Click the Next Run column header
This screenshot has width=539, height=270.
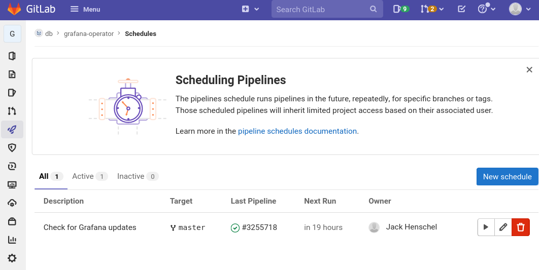tap(320, 201)
